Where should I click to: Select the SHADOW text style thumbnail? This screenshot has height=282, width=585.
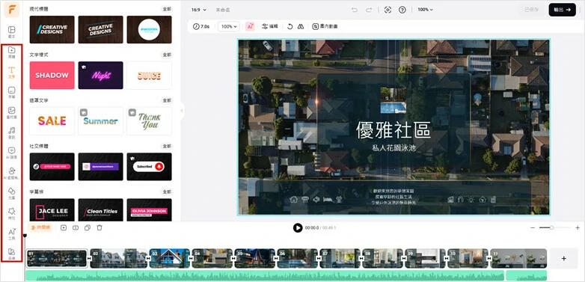click(x=52, y=76)
